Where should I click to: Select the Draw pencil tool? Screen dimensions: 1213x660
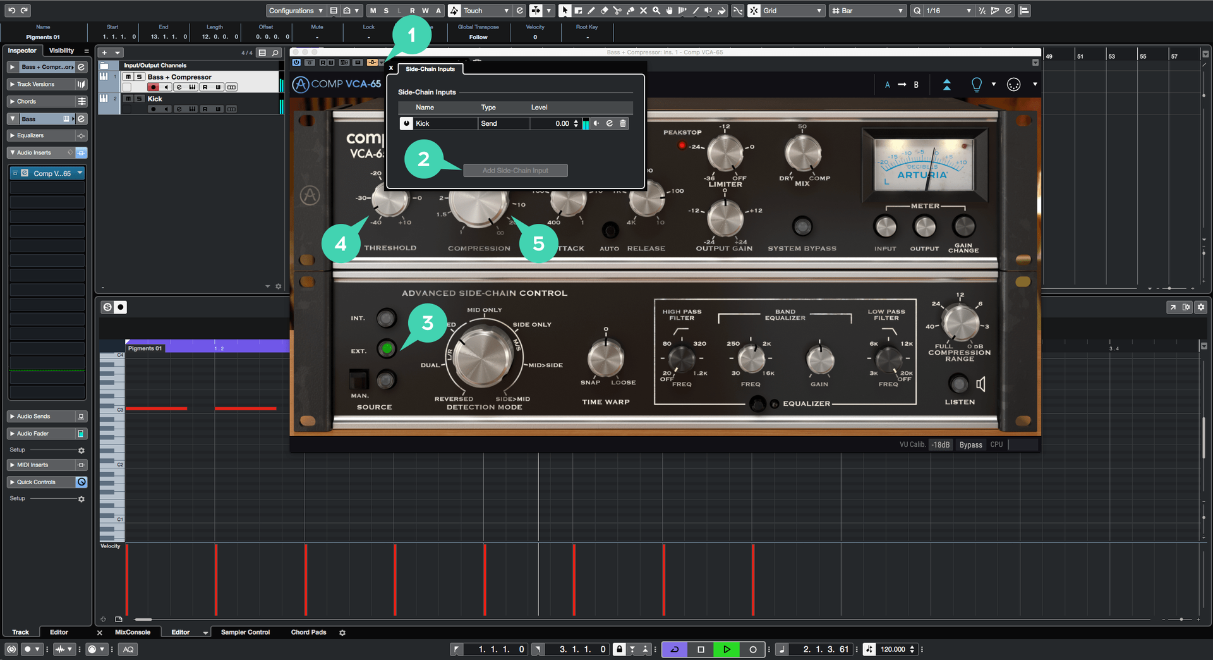tap(591, 11)
